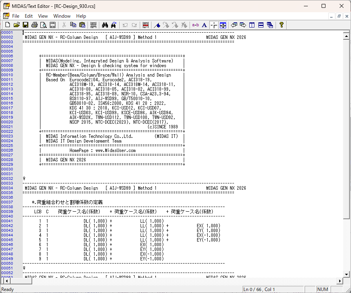This screenshot has width=351, height=293.
Task: Click the document icon beside File menu
Action: point(6,16)
